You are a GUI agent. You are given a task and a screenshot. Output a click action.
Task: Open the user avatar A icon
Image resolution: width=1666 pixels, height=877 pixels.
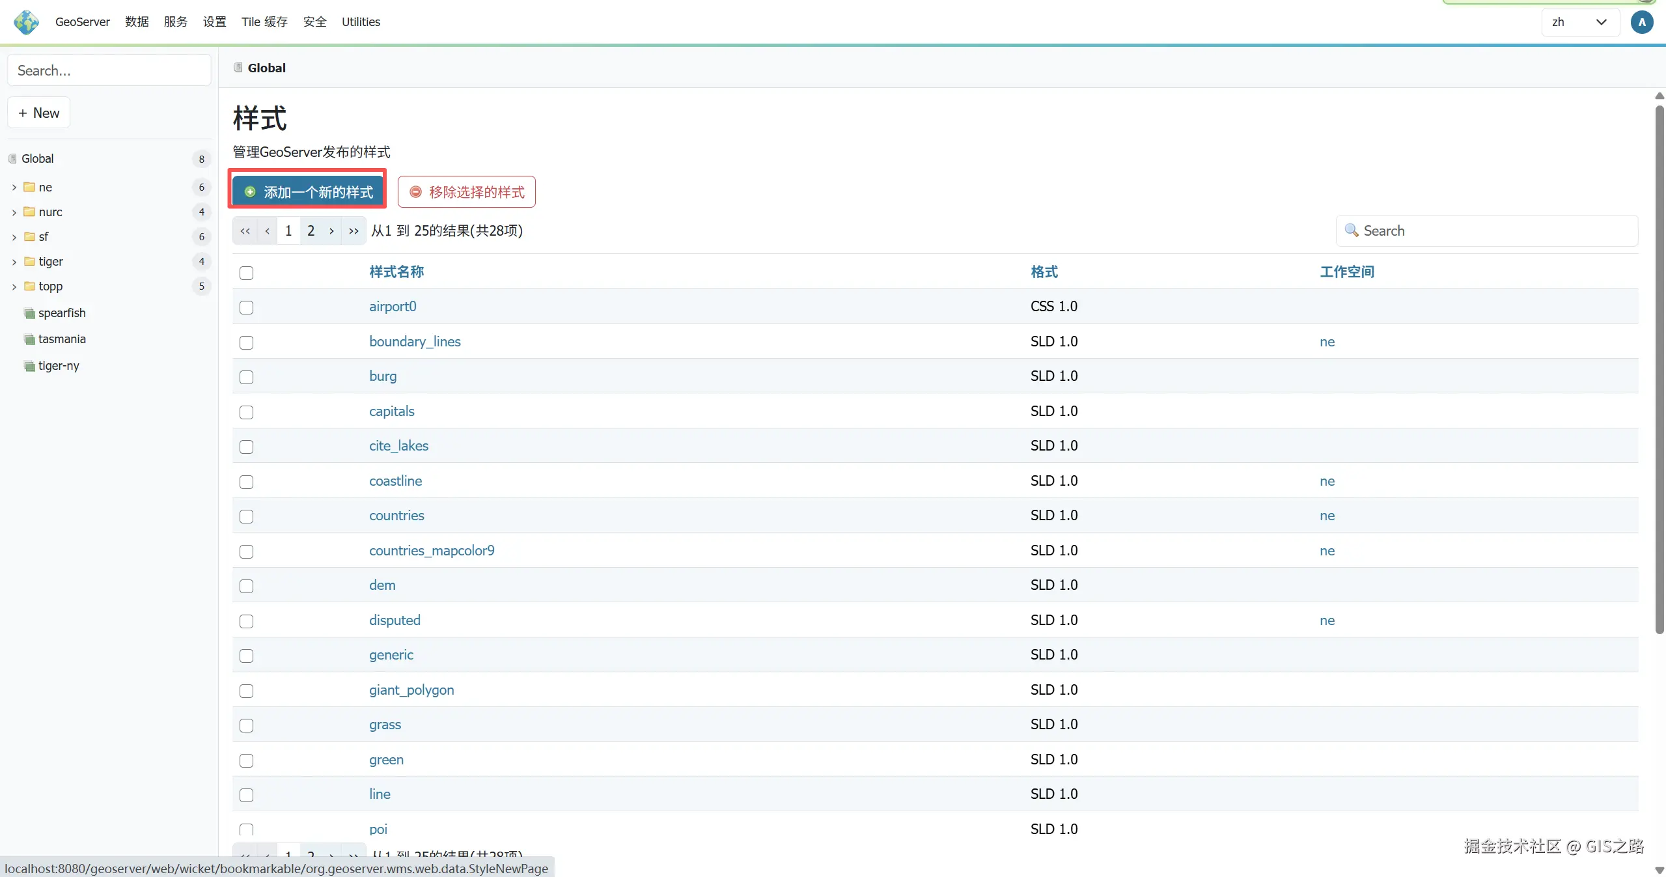1641,22
